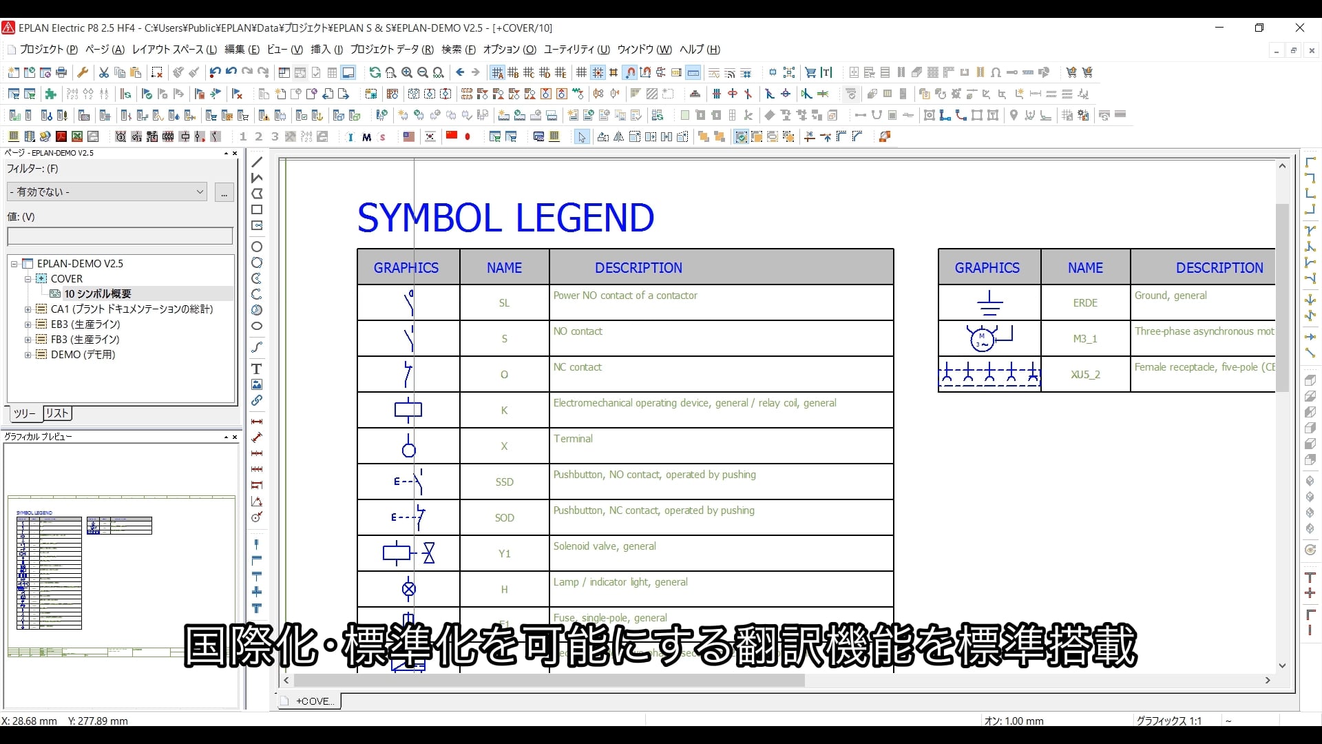This screenshot has height=744, width=1322.
Task: Click the Omega symbol toolbar icon
Action: pos(996,72)
